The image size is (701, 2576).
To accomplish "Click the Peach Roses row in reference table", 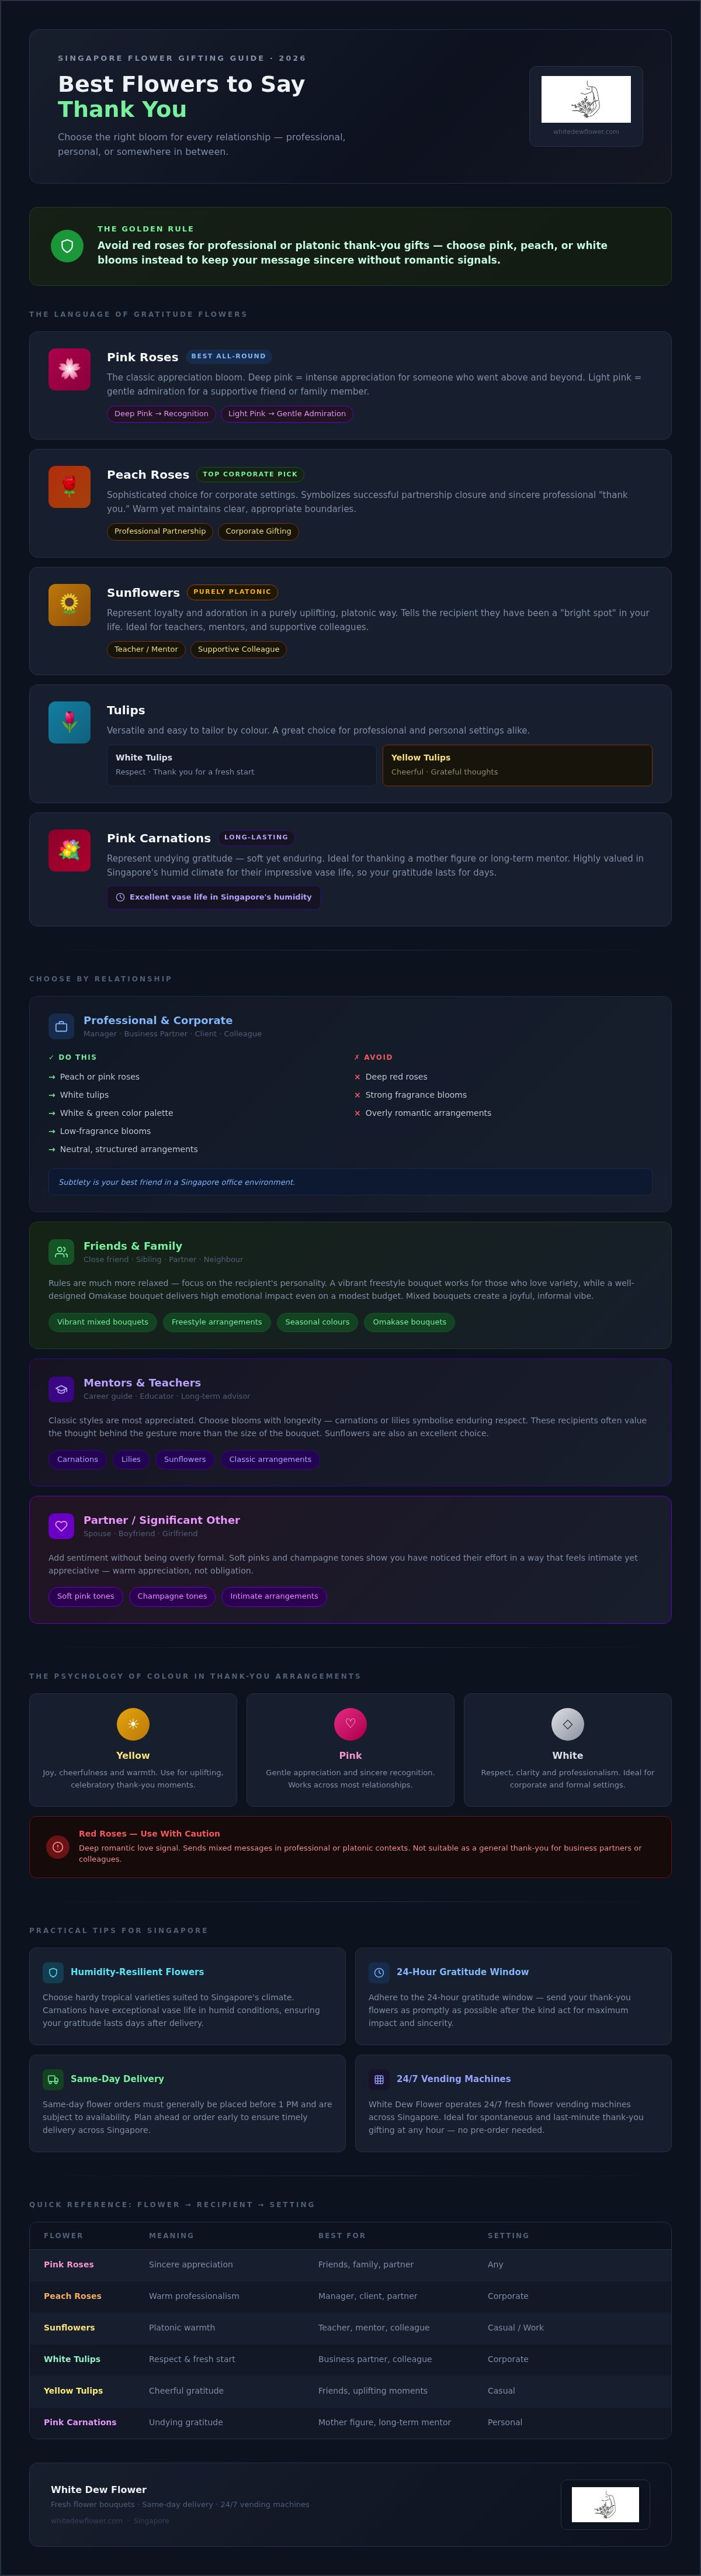I will tap(350, 2296).
